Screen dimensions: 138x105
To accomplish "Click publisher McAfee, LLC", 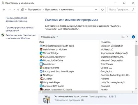I will 107,50.
